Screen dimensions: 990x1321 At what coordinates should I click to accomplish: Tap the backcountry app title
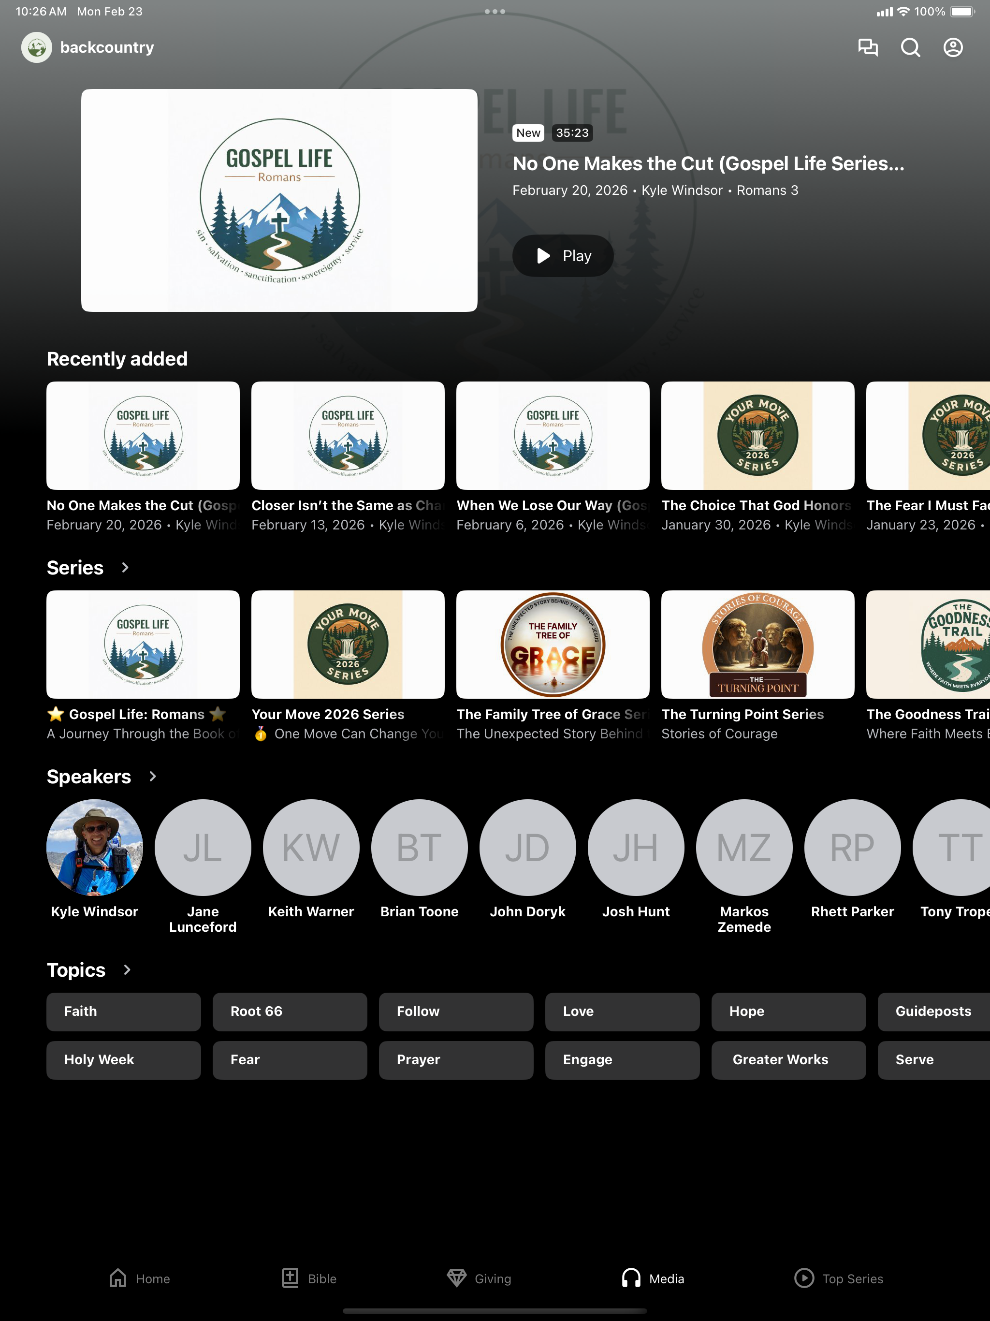tap(107, 47)
